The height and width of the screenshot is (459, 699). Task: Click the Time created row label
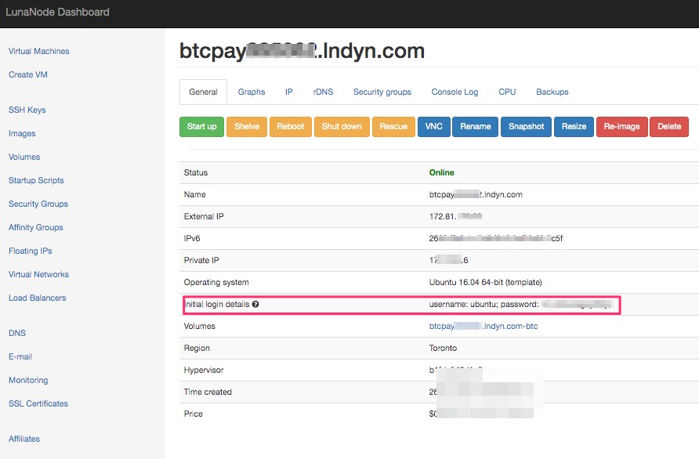208,392
